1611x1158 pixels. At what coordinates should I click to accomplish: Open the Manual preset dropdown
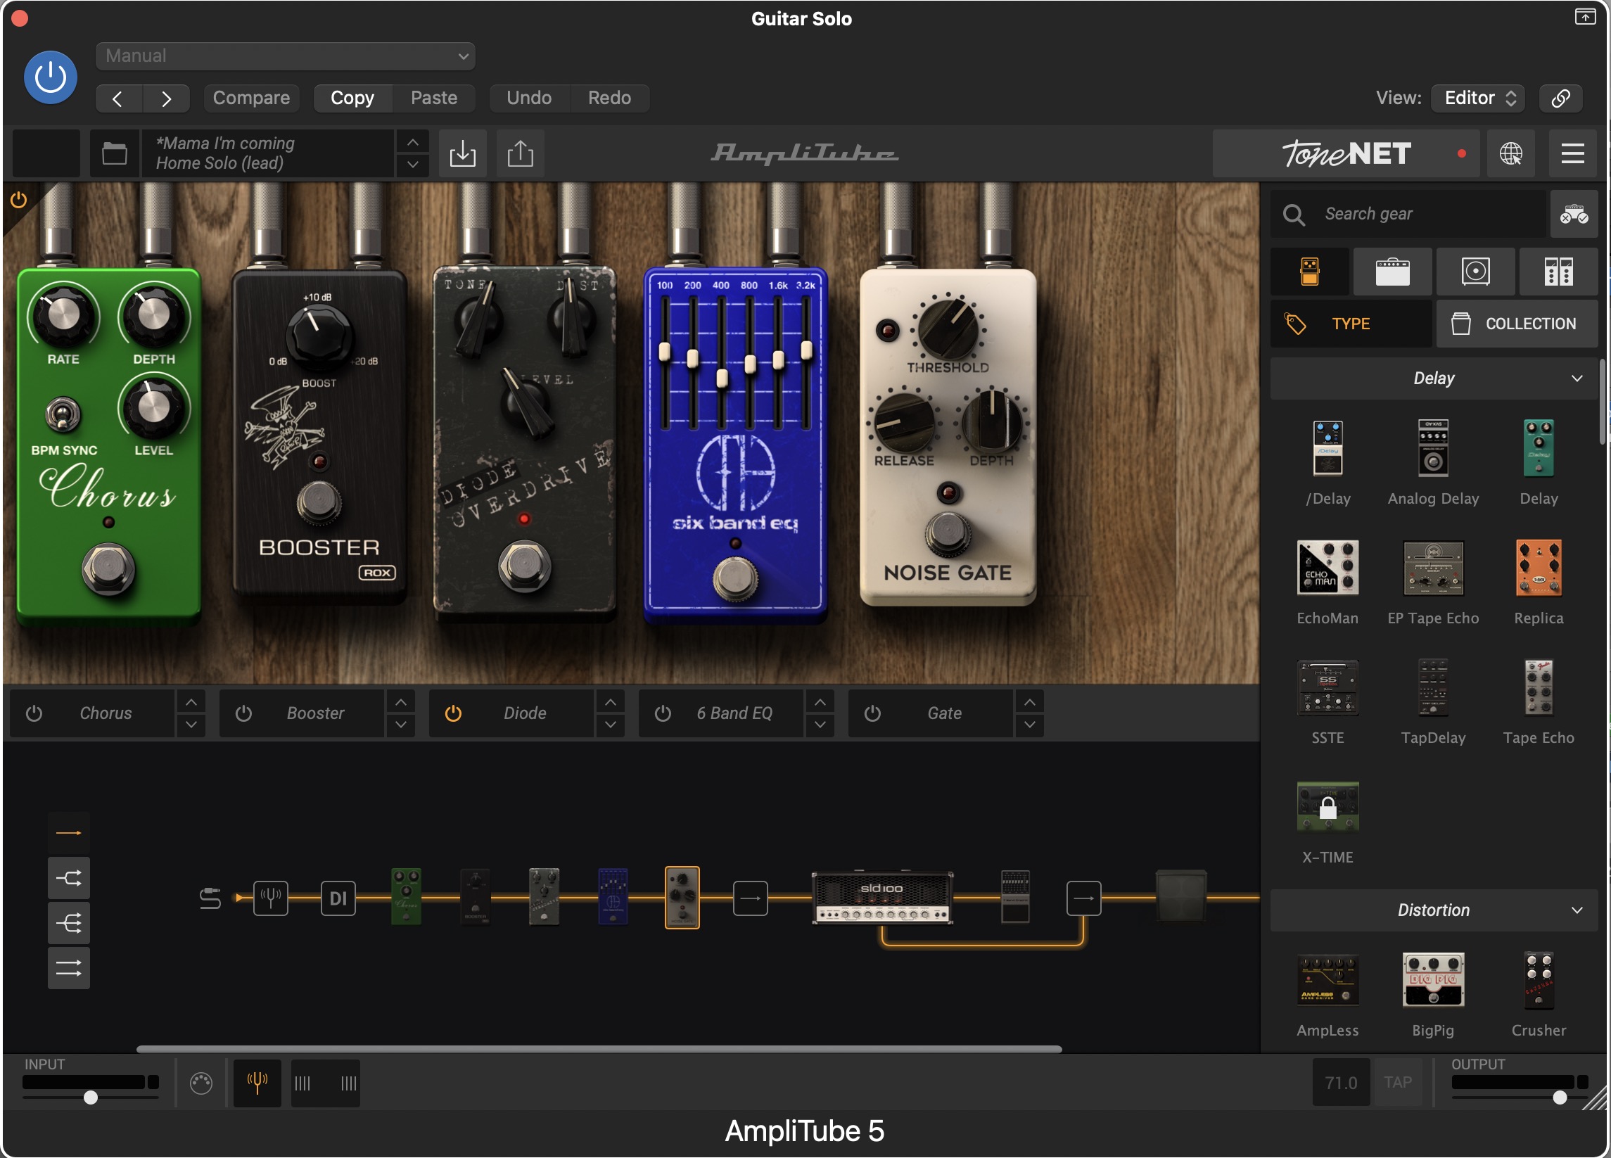pyautogui.click(x=285, y=56)
